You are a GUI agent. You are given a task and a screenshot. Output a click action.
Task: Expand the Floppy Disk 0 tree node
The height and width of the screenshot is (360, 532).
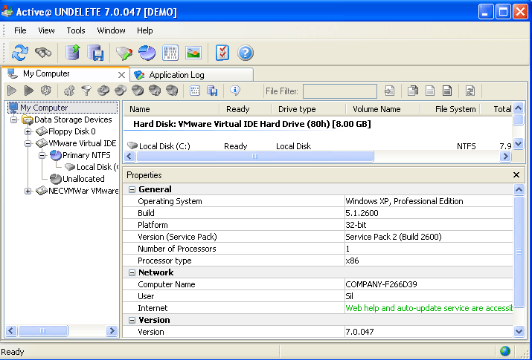[x=28, y=131]
